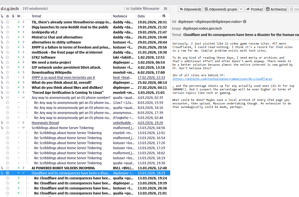Star the Re: Cloudflare reply dated 13.03.2026, 19:24
This screenshot has width=299, height=197.
click(8, 178)
